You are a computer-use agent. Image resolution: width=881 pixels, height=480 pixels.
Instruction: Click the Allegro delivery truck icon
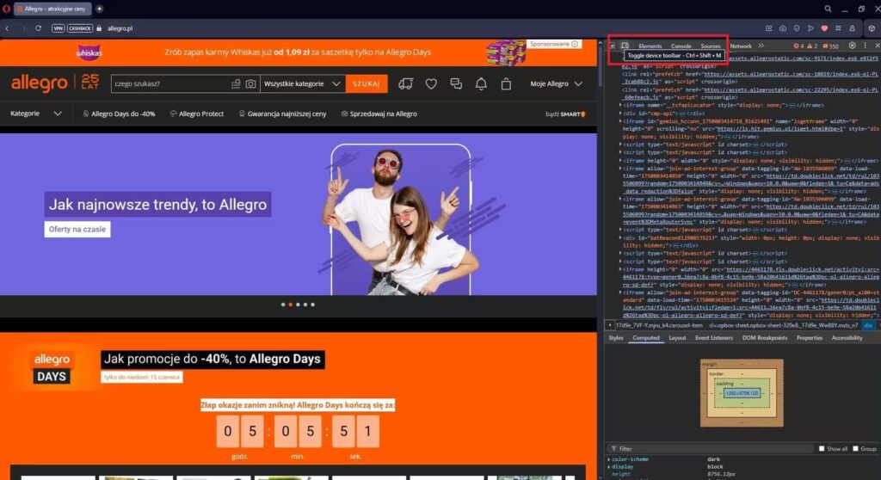pos(406,83)
